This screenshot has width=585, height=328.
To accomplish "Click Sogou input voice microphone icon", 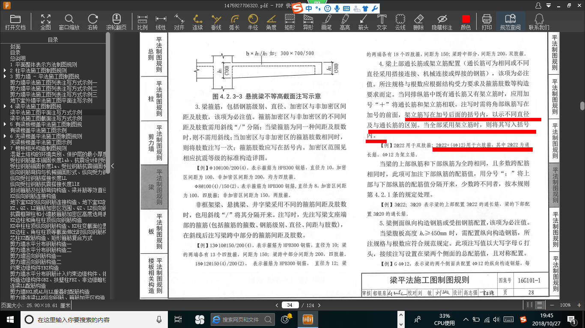I will [337, 8].
